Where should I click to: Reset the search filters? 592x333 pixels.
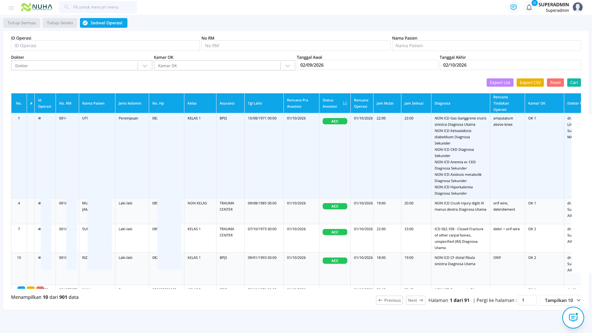coord(555,83)
